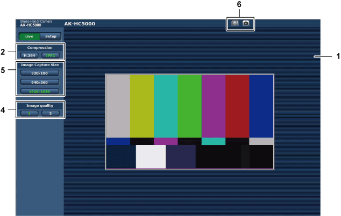Switch to the Live tab

click(x=30, y=37)
